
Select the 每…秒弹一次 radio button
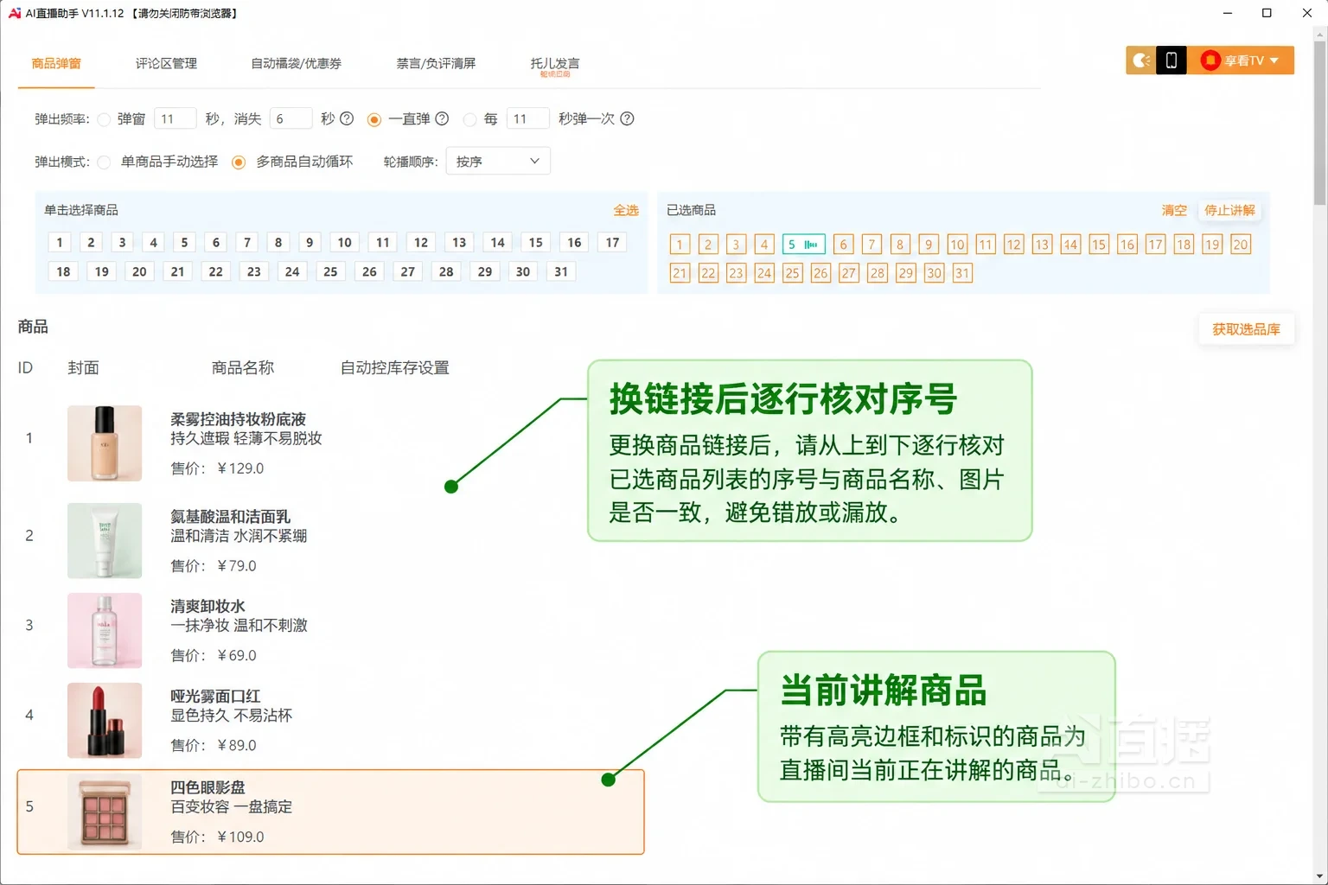click(x=469, y=119)
